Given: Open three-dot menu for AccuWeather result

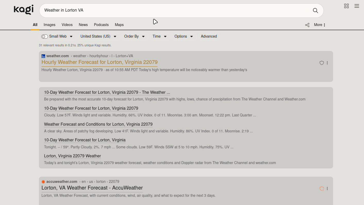Looking at the screenshot, I should point(327,189).
